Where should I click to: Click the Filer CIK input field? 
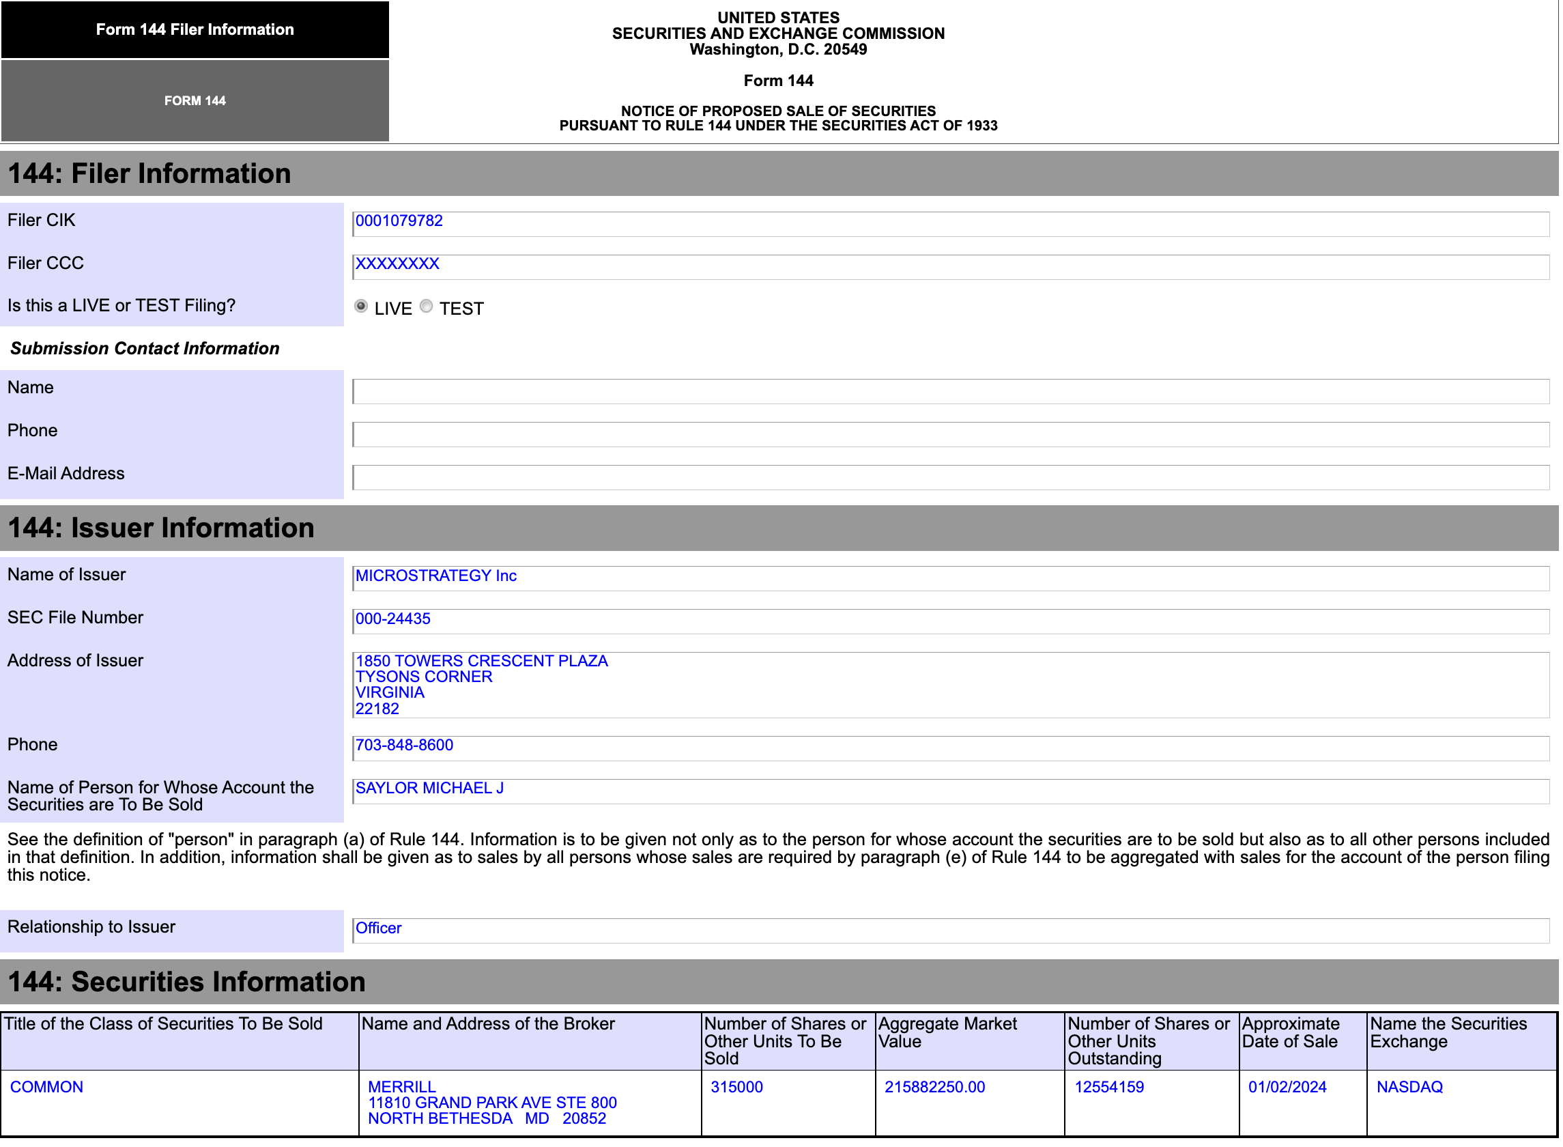coord(951,224)
